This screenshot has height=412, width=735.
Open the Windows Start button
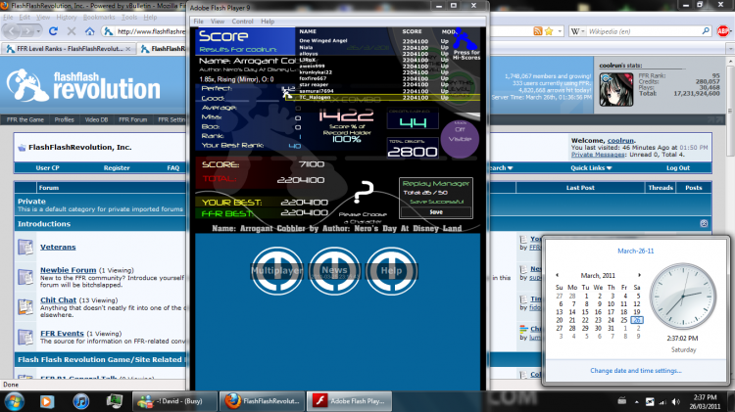(x=14, y=401)
